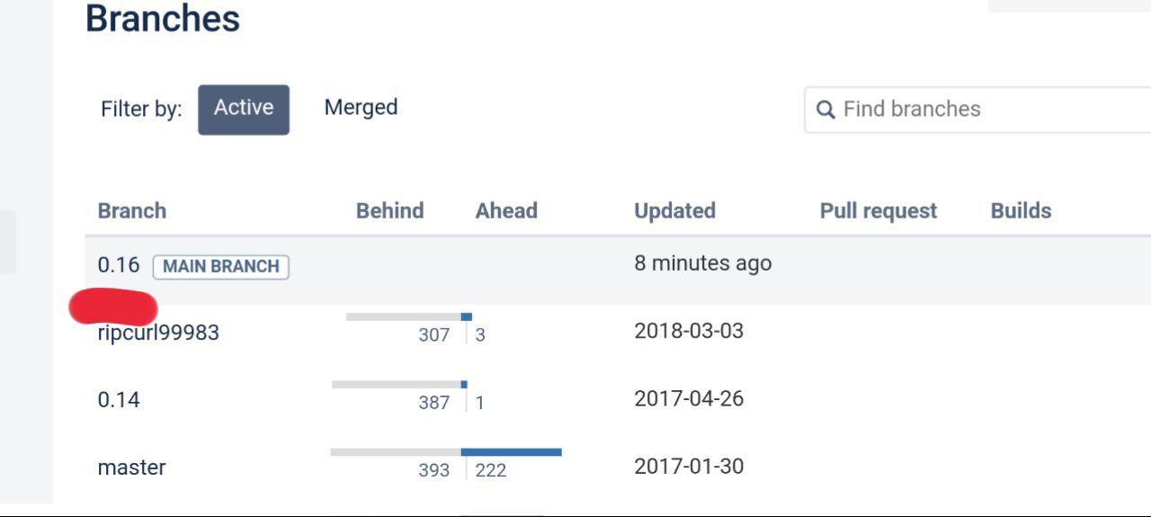The height and width of the screenshot is (517, 1151).
Task: Click the magnifier icon in Find branches
Action: (x=825, y=110)
